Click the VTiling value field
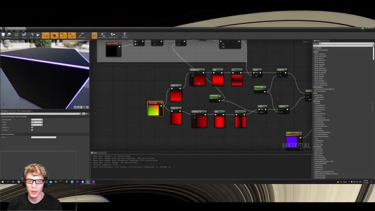Viewport: 375px width, 211px height. (x=37, y=125)
